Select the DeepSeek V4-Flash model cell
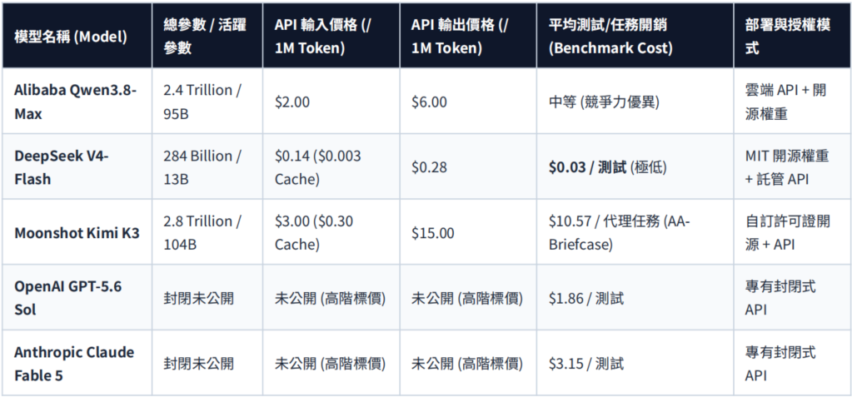Viewport: 852px width, 397px height. tap(77, 166)
